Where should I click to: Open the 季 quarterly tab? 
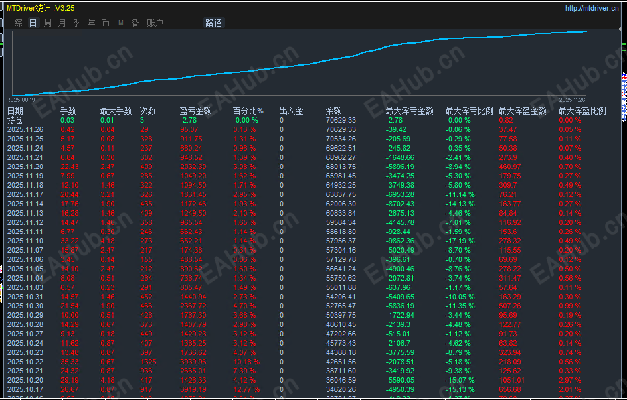coord(77,23)
